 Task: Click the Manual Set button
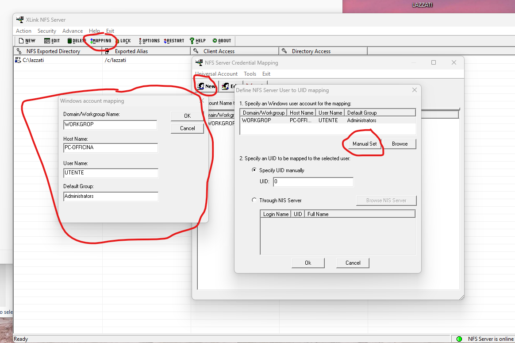tap(365, 144)
